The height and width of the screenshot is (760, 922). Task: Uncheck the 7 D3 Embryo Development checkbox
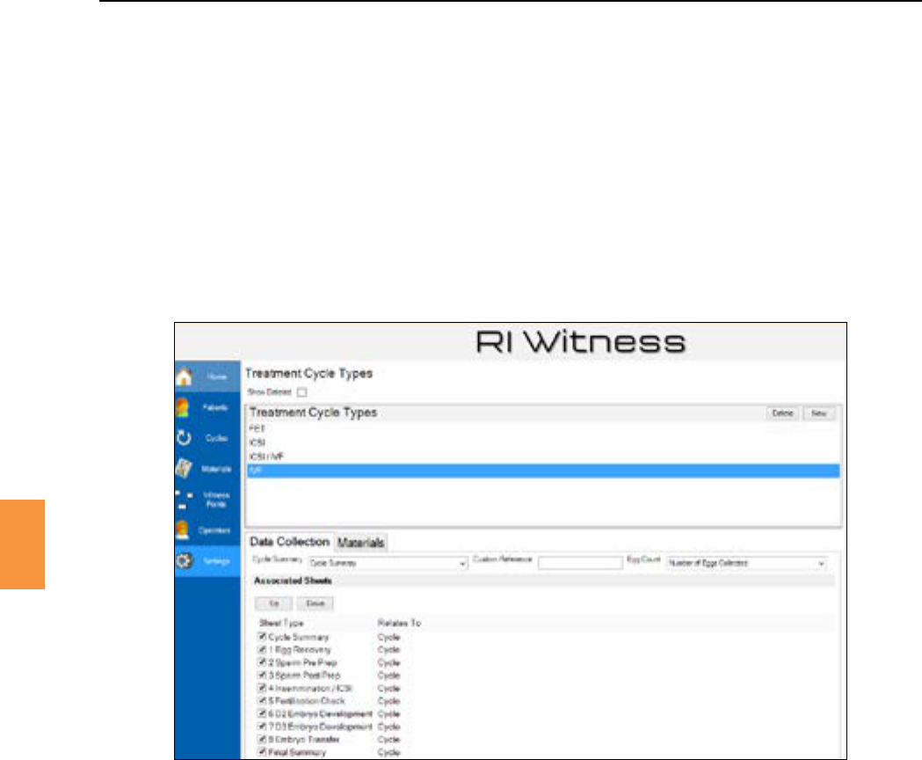tap(262, 727)
